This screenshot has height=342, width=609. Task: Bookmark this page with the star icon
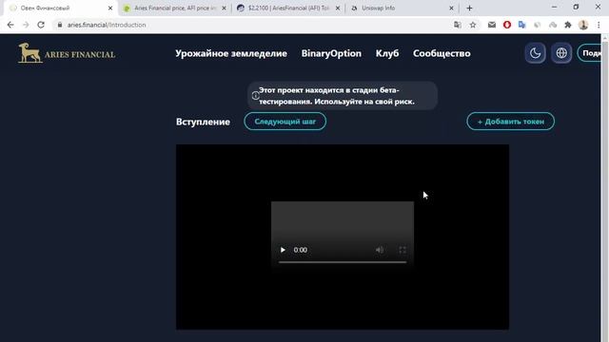point(473,25)
